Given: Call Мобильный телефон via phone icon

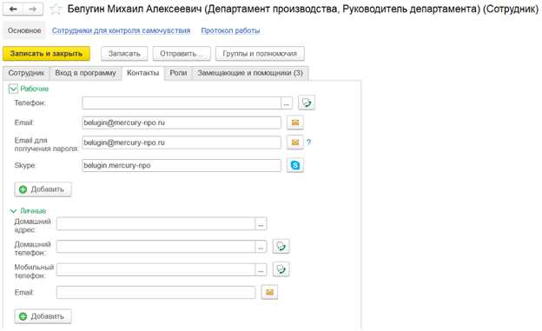Looking at the screenshot, I should pos(281,269).
